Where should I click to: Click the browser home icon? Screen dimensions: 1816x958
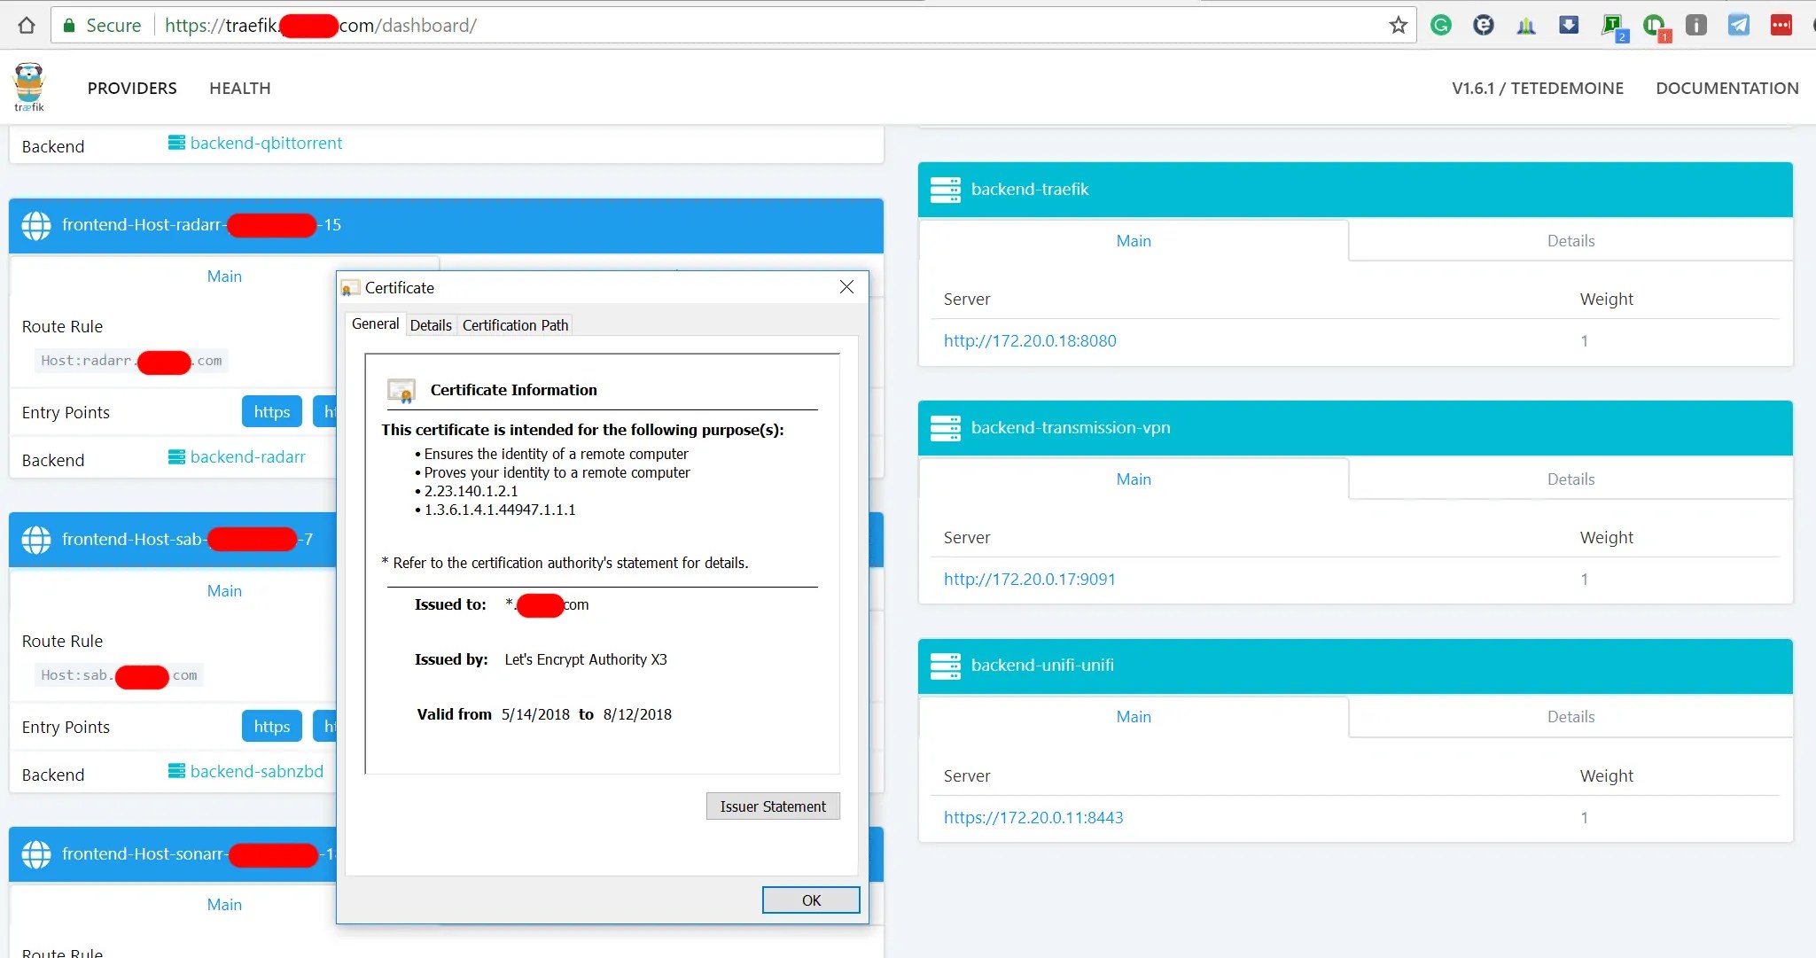pyautogui.click(x=27, y=25)
